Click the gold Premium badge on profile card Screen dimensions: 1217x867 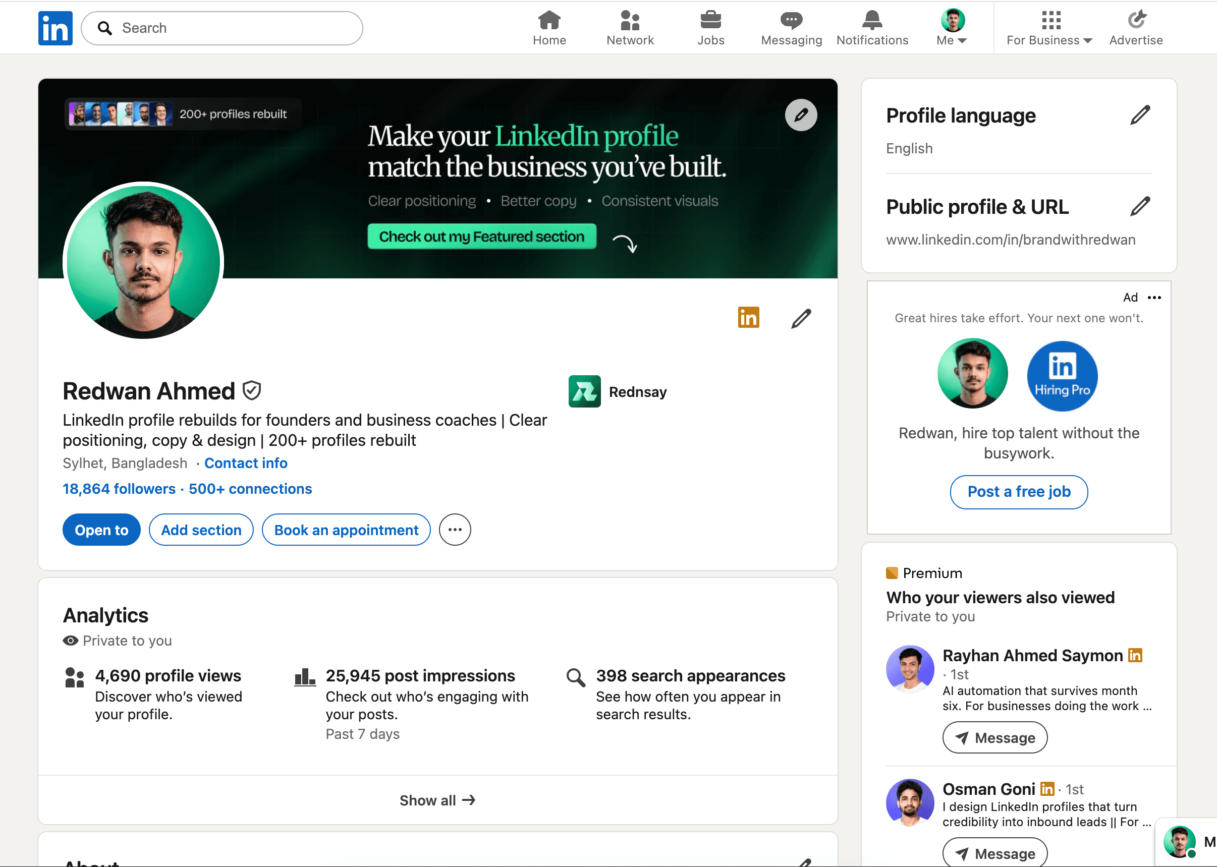(749, 317)
